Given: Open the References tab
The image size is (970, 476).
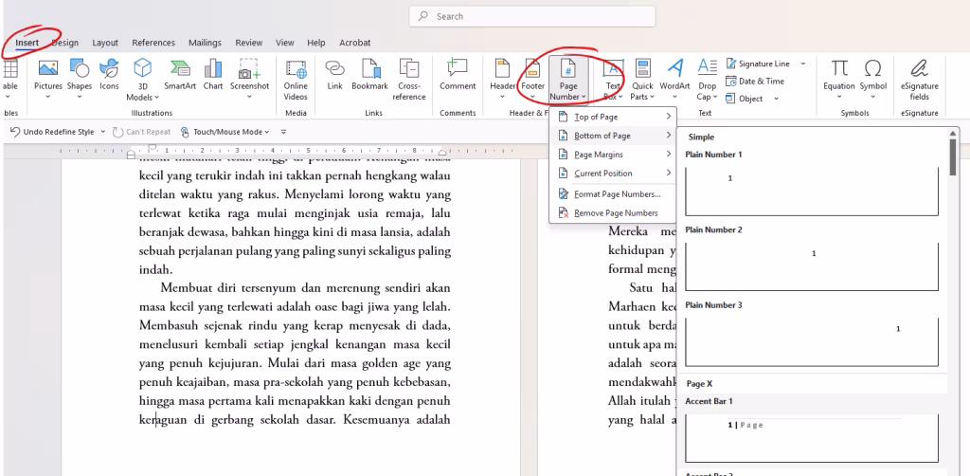Looking at the screenshot, I should pos(153,43).
